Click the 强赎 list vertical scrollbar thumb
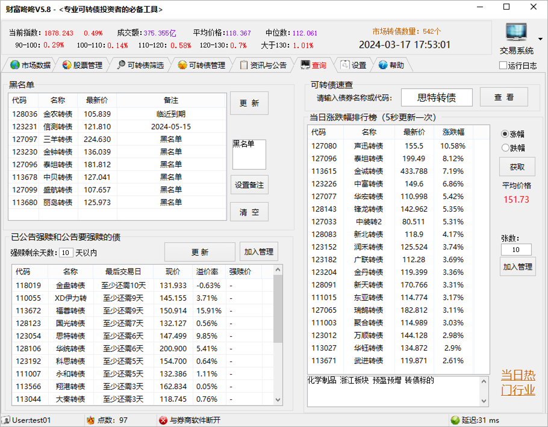Screen dimensions: 548x427 [x=278, y=309]
